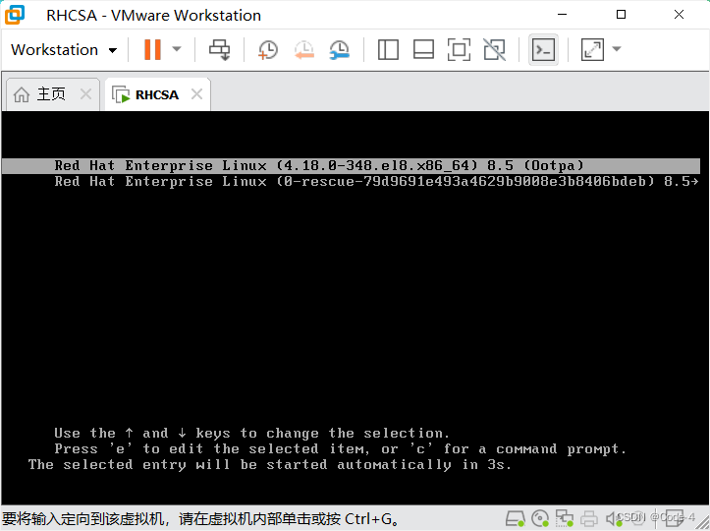The width and height of the screenshot is (710, 531).
Task: Close the VMware Workstation window
Action: (679, 15)
